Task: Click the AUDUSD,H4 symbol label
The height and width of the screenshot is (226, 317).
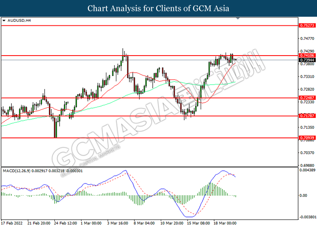Action: pyautogui.click(x=19, y=21)
